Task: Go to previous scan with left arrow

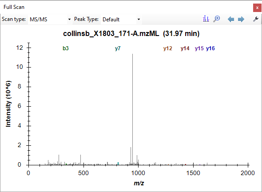Action: tap(231, 19)
